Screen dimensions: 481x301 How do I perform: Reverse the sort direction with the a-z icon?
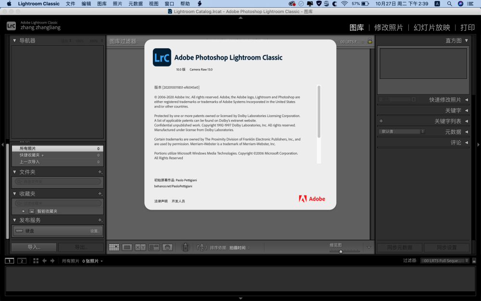point(202,247)
